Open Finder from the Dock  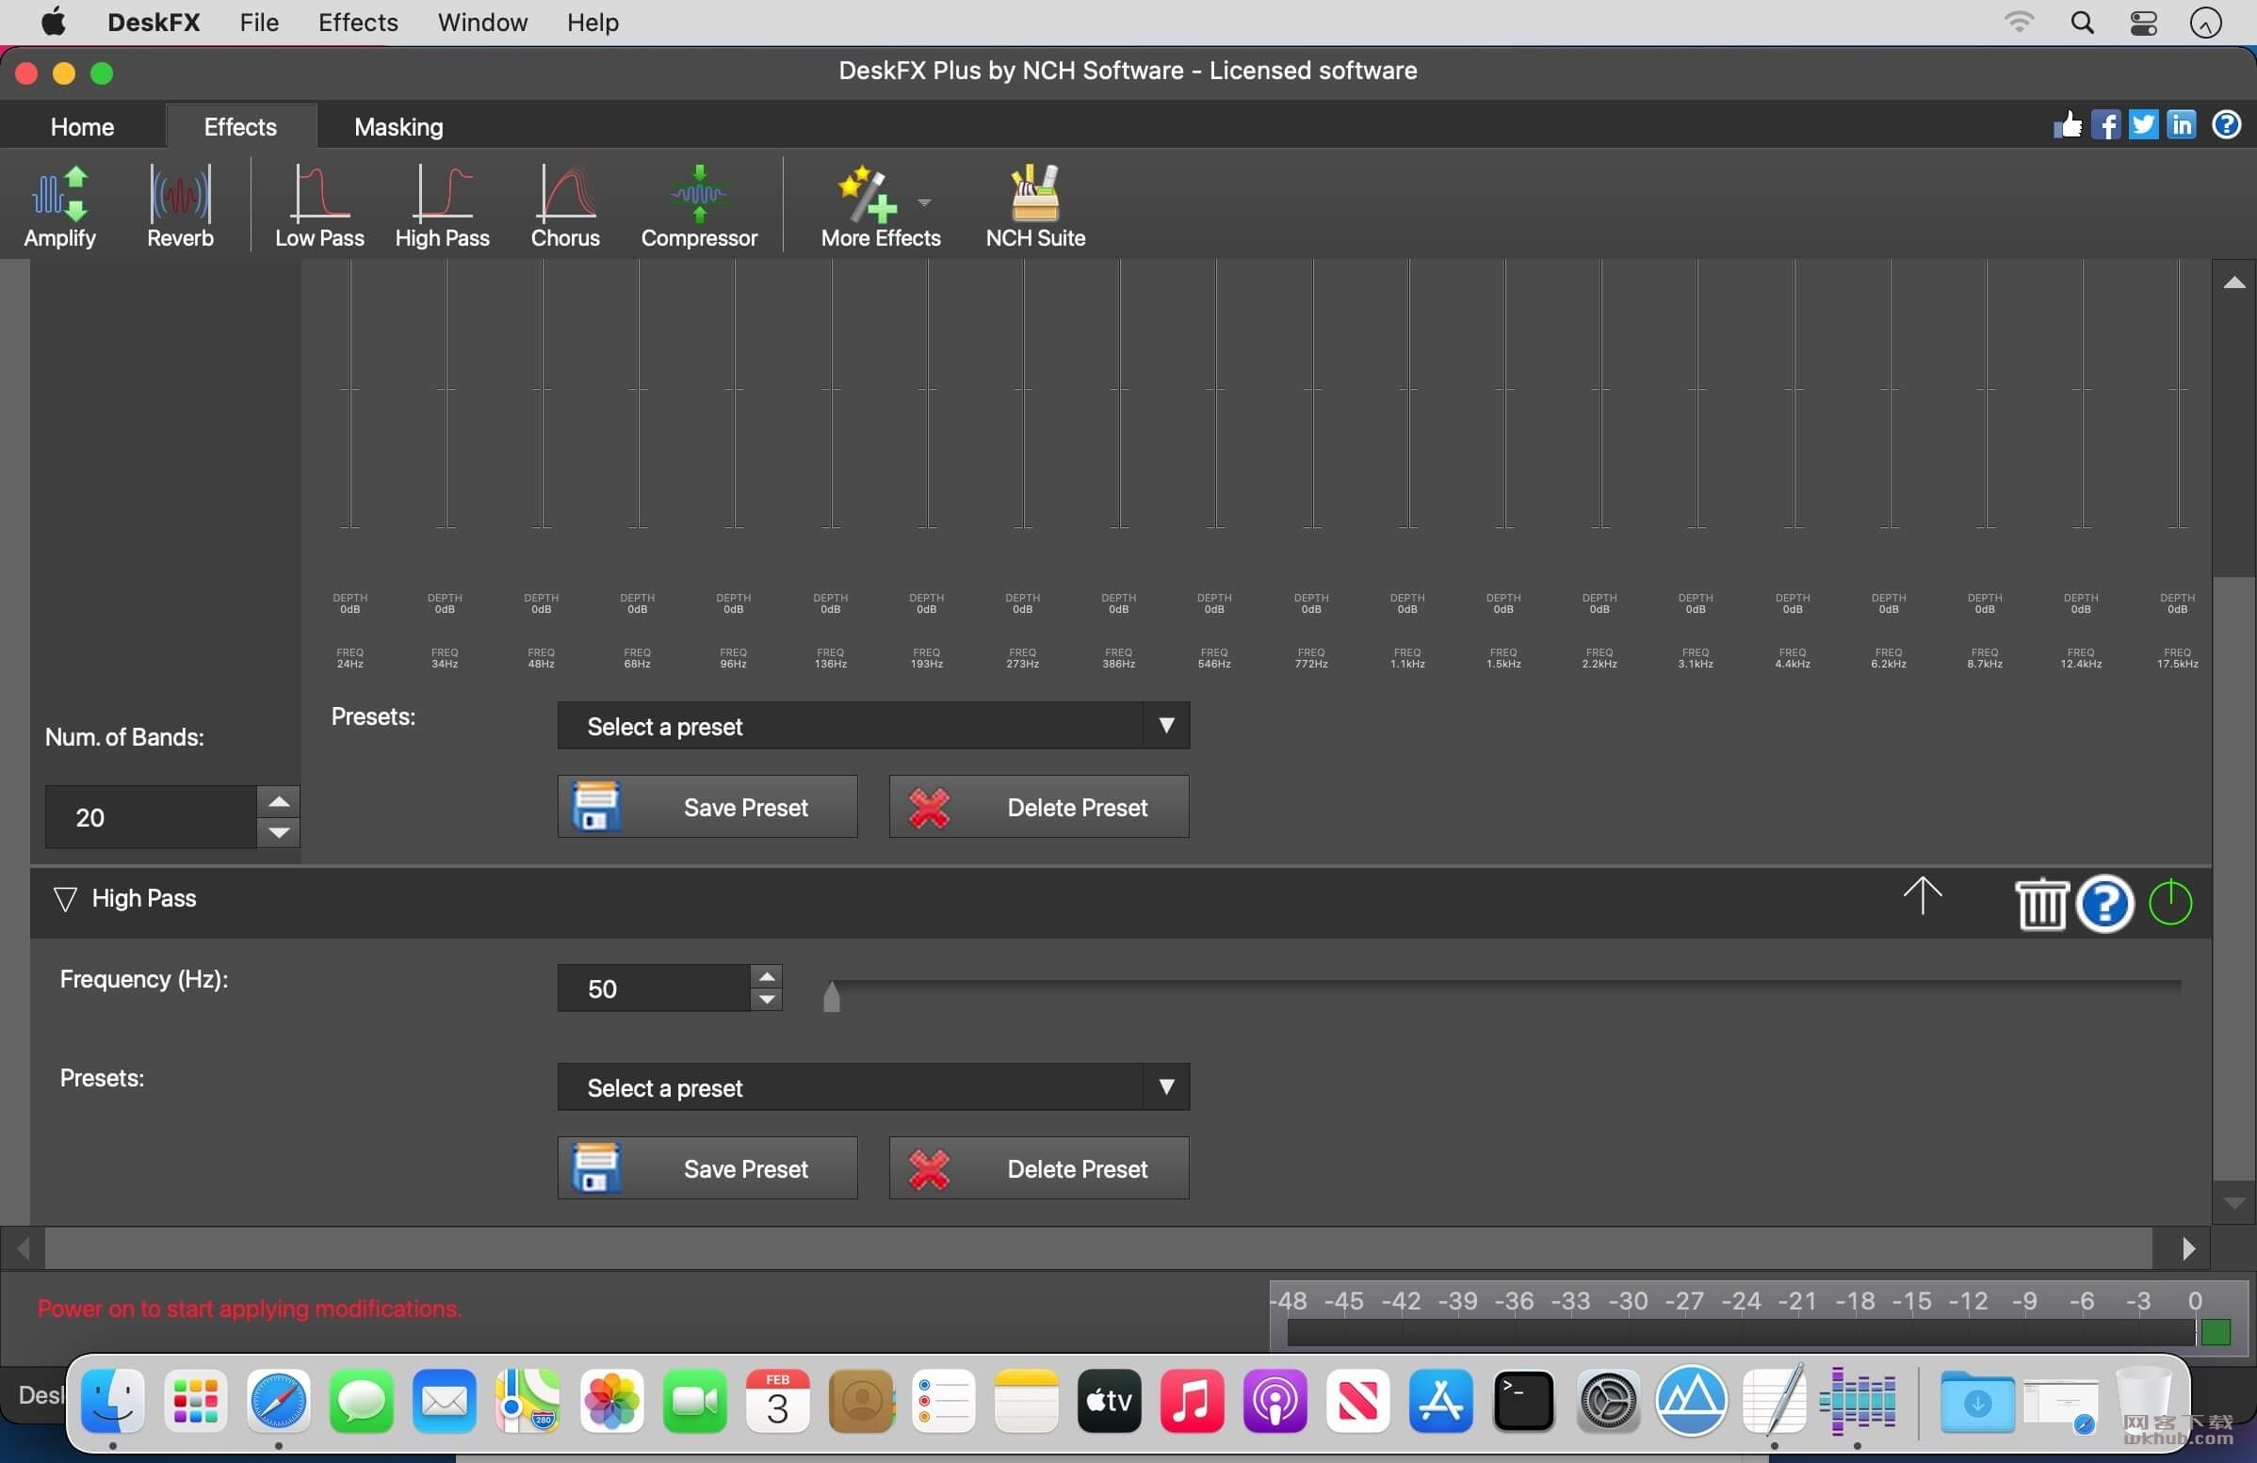point(113,1401)
